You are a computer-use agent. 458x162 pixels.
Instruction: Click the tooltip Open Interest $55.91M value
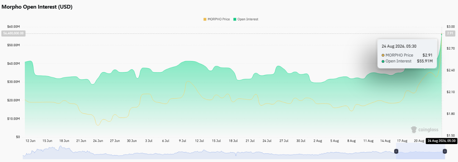[425, 61]
